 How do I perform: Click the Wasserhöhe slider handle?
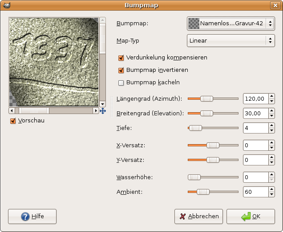(194, 177)
